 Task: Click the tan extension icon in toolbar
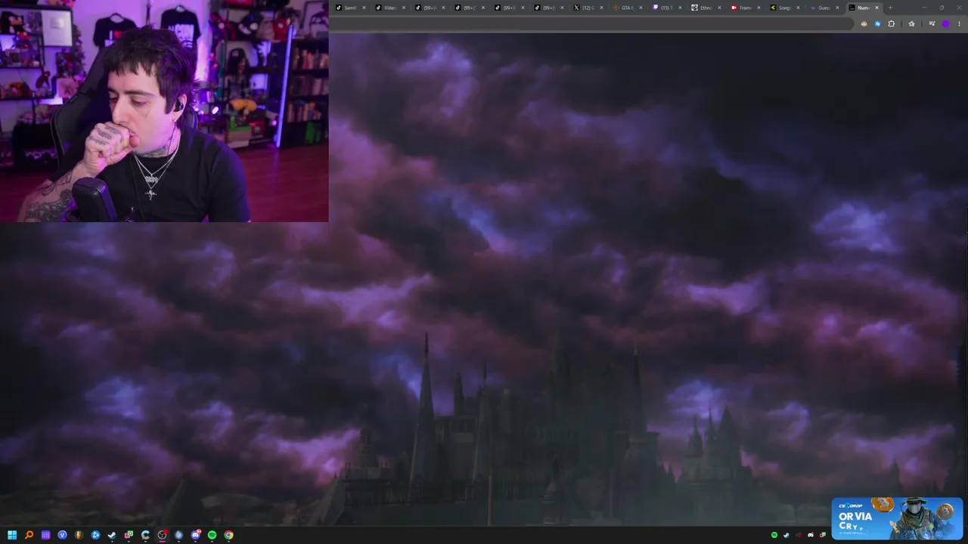(x=864, y=23)
